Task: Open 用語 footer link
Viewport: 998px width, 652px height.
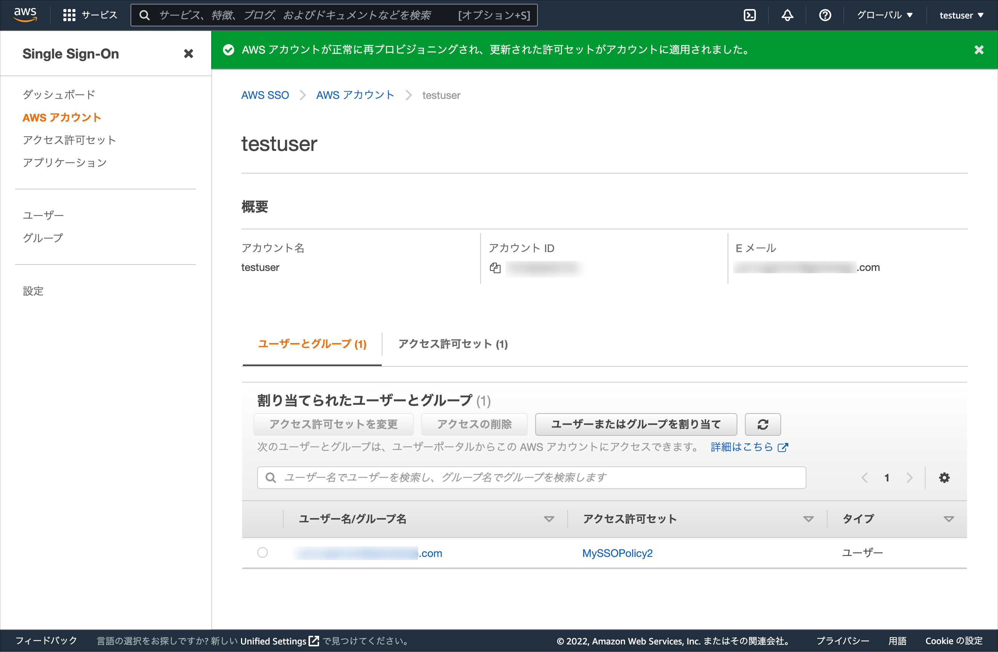Action: [897, 641]
